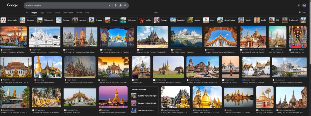Screen dimensions: 311x116
Task: Filter by the Bangkok chip
Action: click(27, 20)
